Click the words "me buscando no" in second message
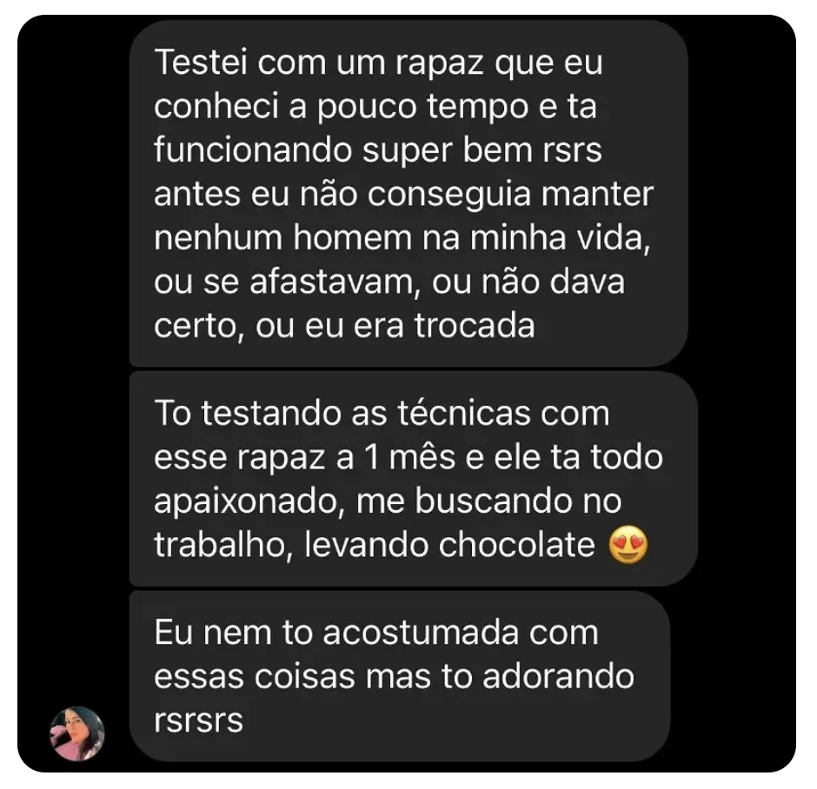817x789 pixels. [488, 501]
